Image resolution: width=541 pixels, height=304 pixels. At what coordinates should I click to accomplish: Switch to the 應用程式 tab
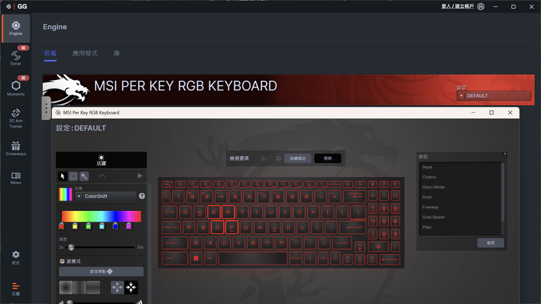pos(85,53)
